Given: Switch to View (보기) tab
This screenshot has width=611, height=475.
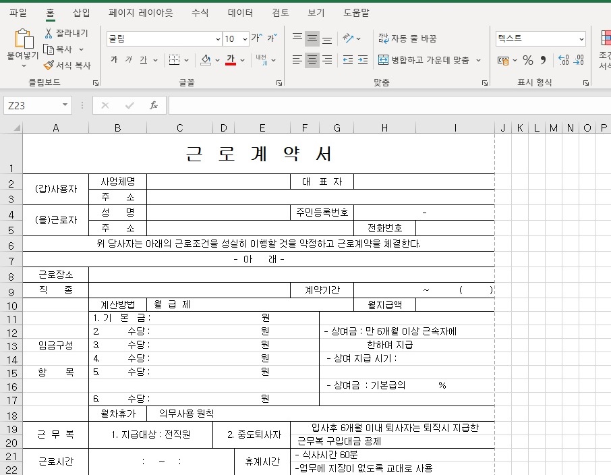Looking at the screenshot, I should pos(316,12).
